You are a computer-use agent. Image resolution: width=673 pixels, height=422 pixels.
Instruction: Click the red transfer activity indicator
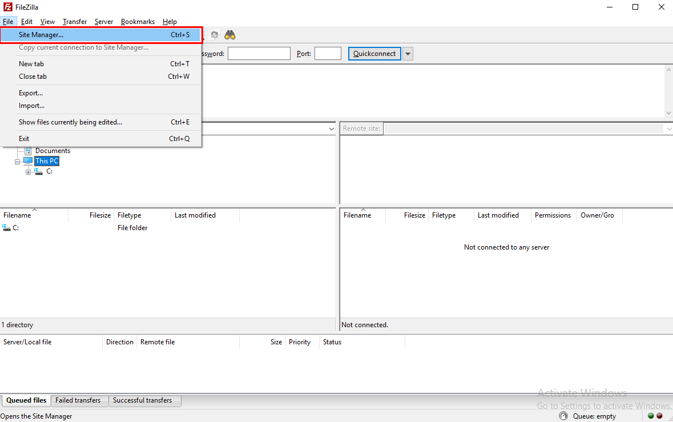click(x=659, y=416)
